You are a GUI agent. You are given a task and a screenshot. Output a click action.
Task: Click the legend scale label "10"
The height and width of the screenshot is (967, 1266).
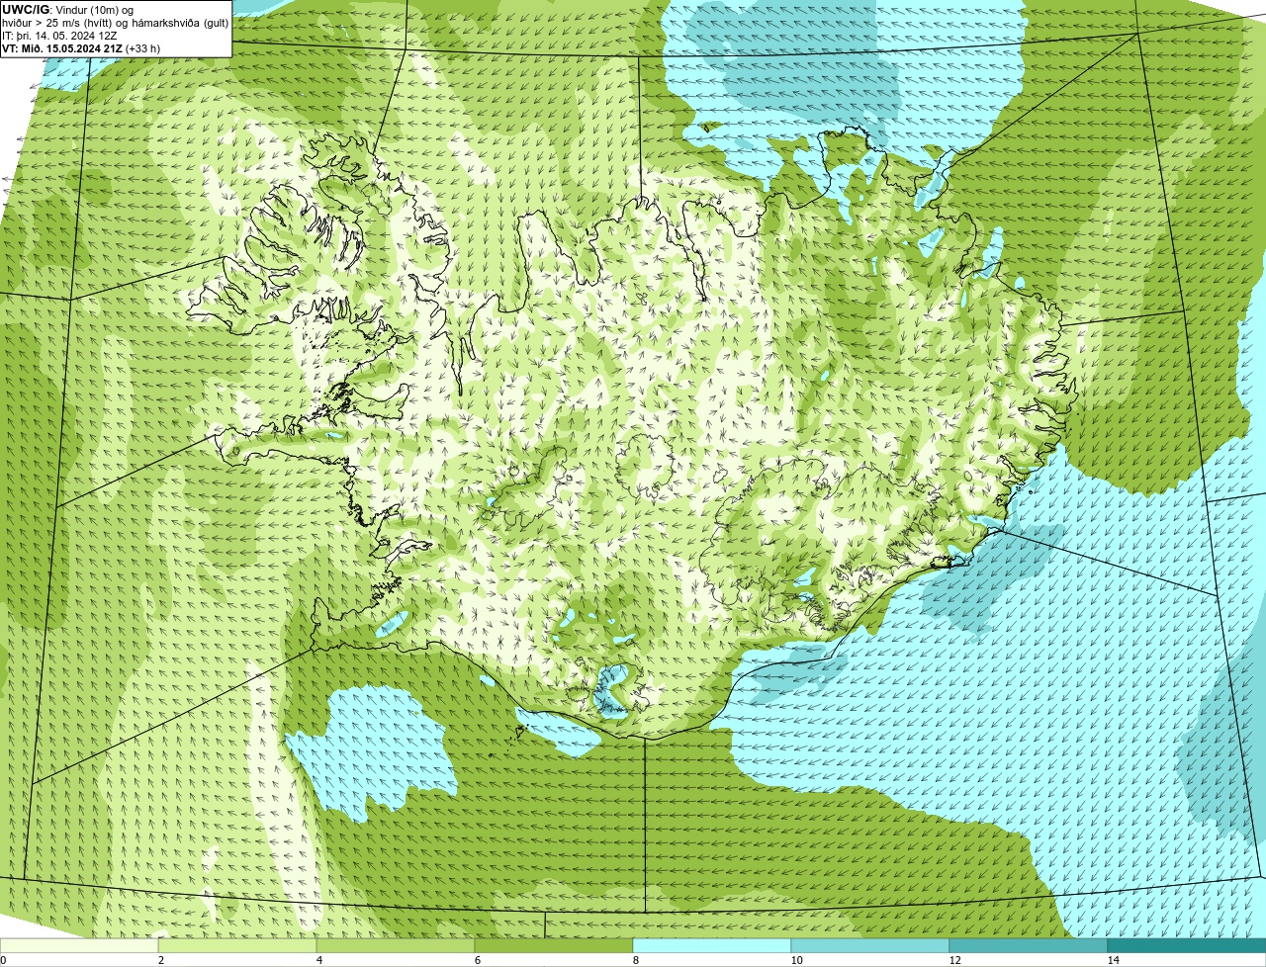(x=796, y=960)
